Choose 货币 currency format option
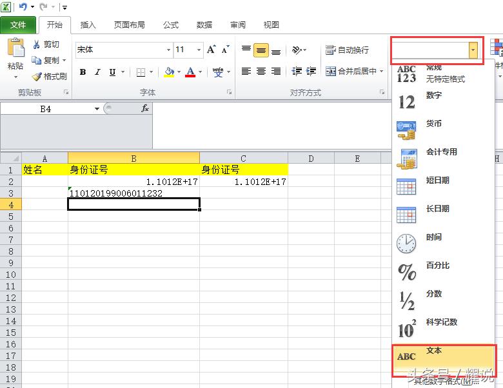The width and height of the screenshot is (503, 388). click(x=442, y=130)
